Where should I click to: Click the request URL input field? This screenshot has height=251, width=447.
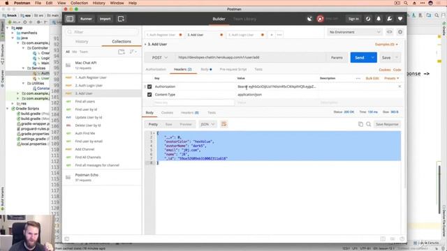point(251,57)
